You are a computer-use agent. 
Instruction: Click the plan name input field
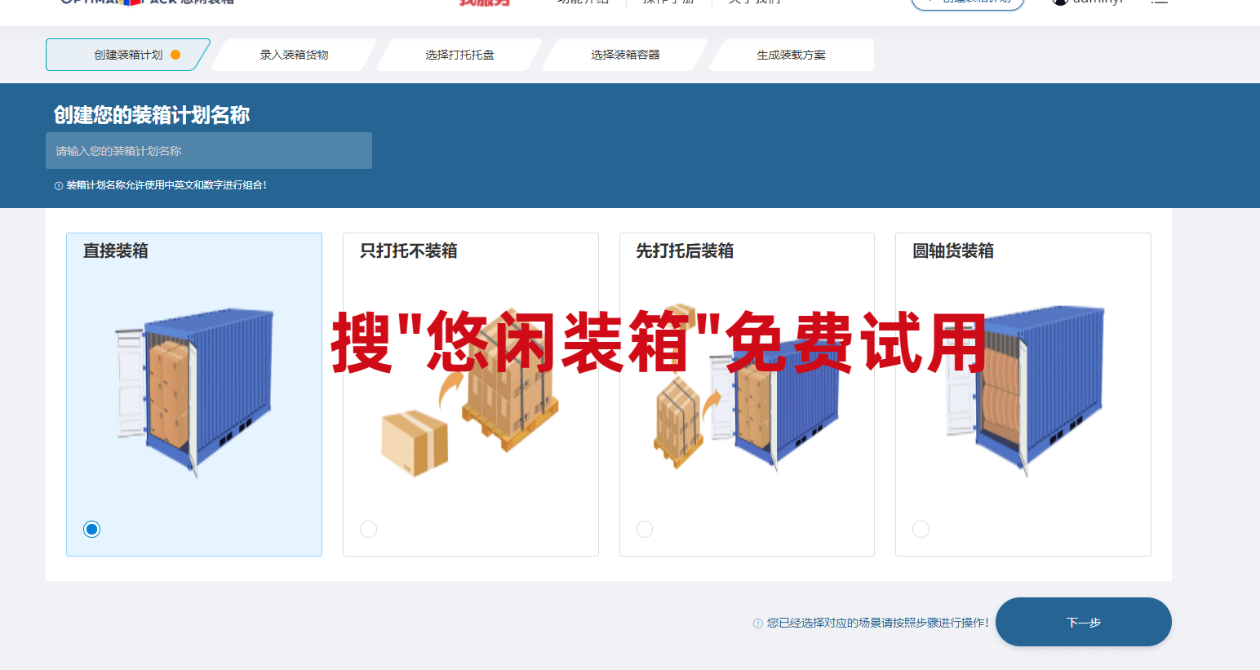click(x=209, y=150)
